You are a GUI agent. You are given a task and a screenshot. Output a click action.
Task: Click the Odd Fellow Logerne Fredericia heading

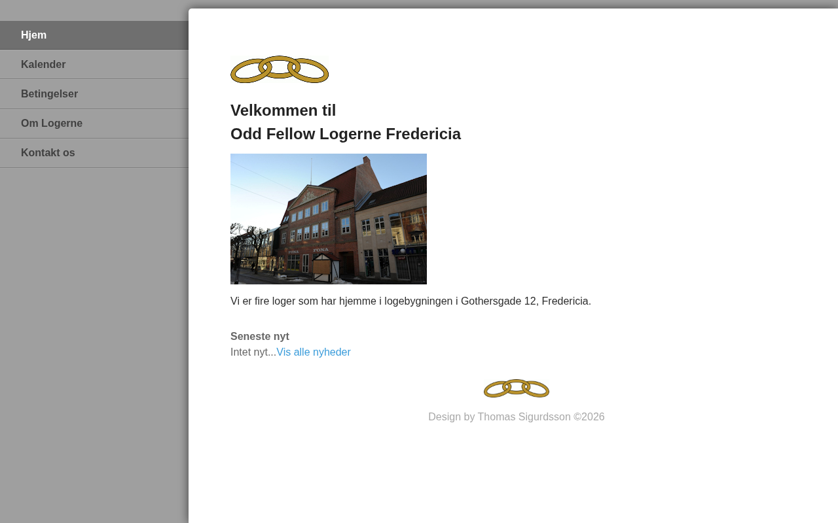point(346,134)
